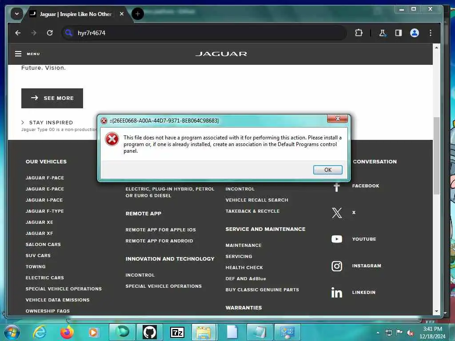455x341 pixels.
Task: Open Windows Media Player from the taskbar
Action: pyautogui.click(x=93, y=332)
